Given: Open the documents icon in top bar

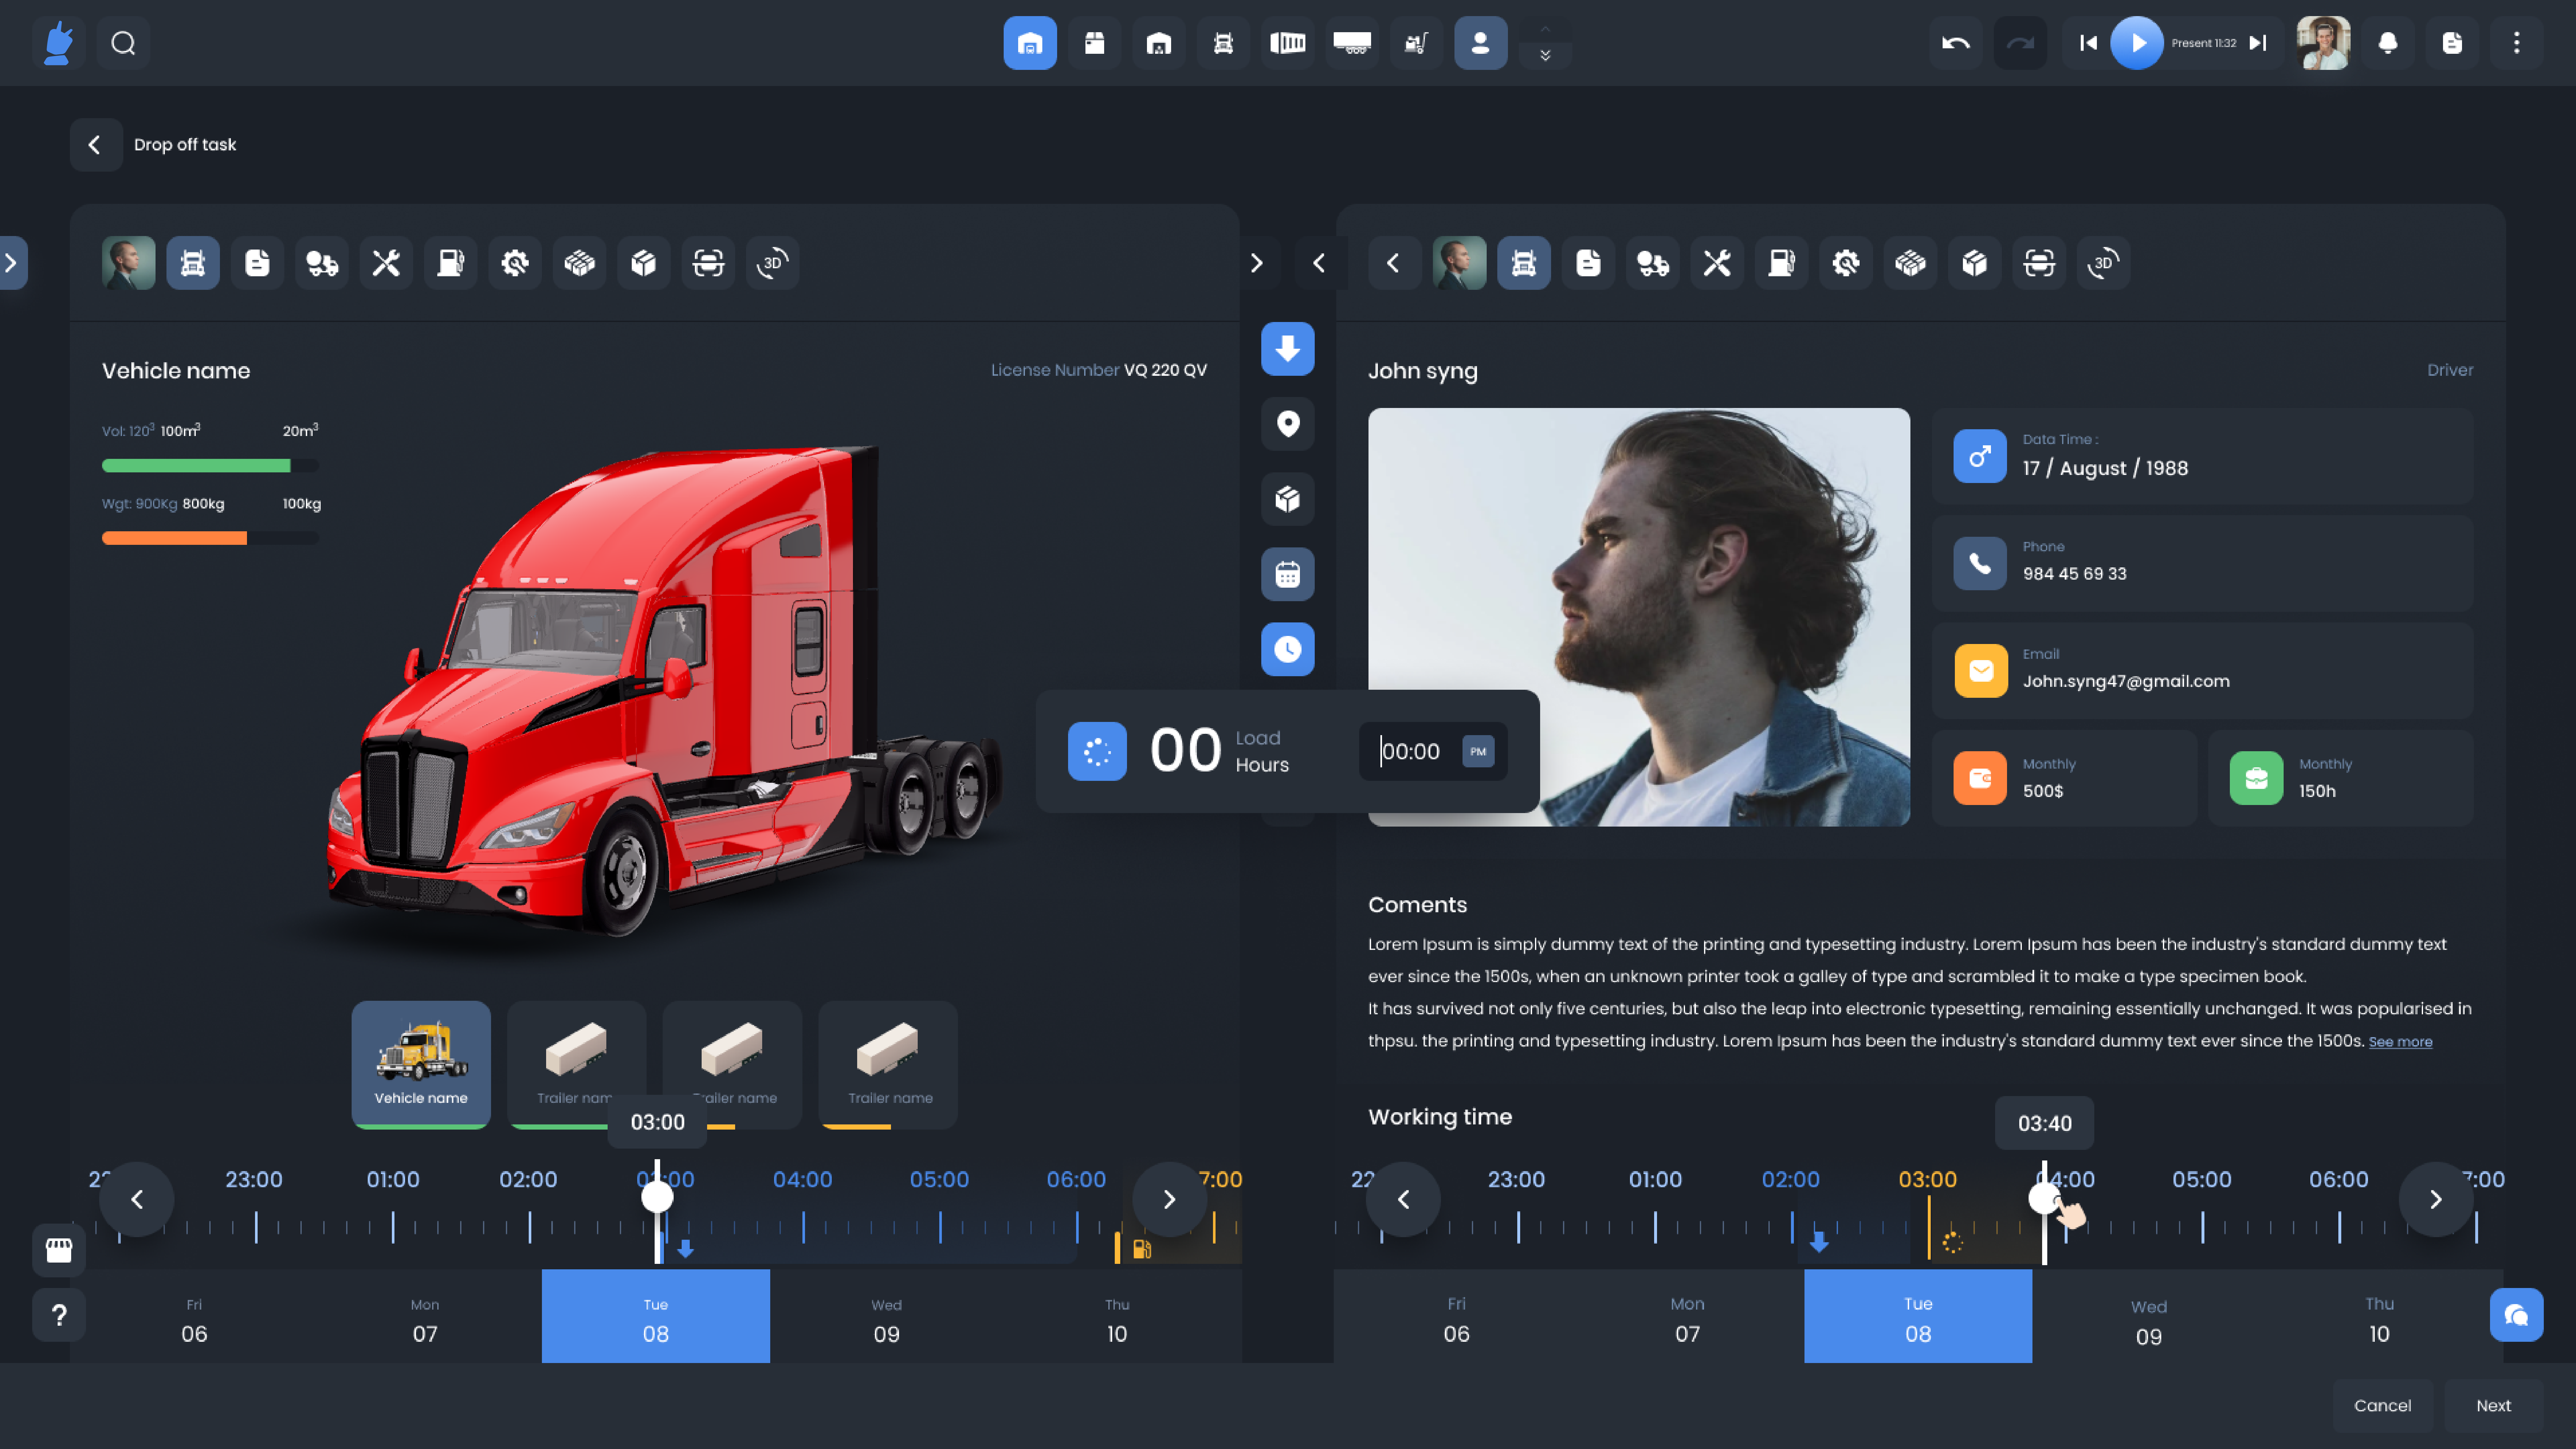Looking at the screenshot, I should 2452,43.
